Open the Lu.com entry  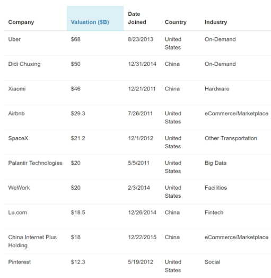pos(18,213)
